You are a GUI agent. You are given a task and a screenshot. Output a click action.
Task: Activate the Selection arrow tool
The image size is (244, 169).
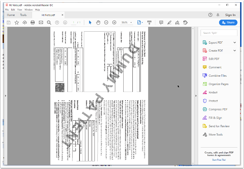tap(90, 23)
